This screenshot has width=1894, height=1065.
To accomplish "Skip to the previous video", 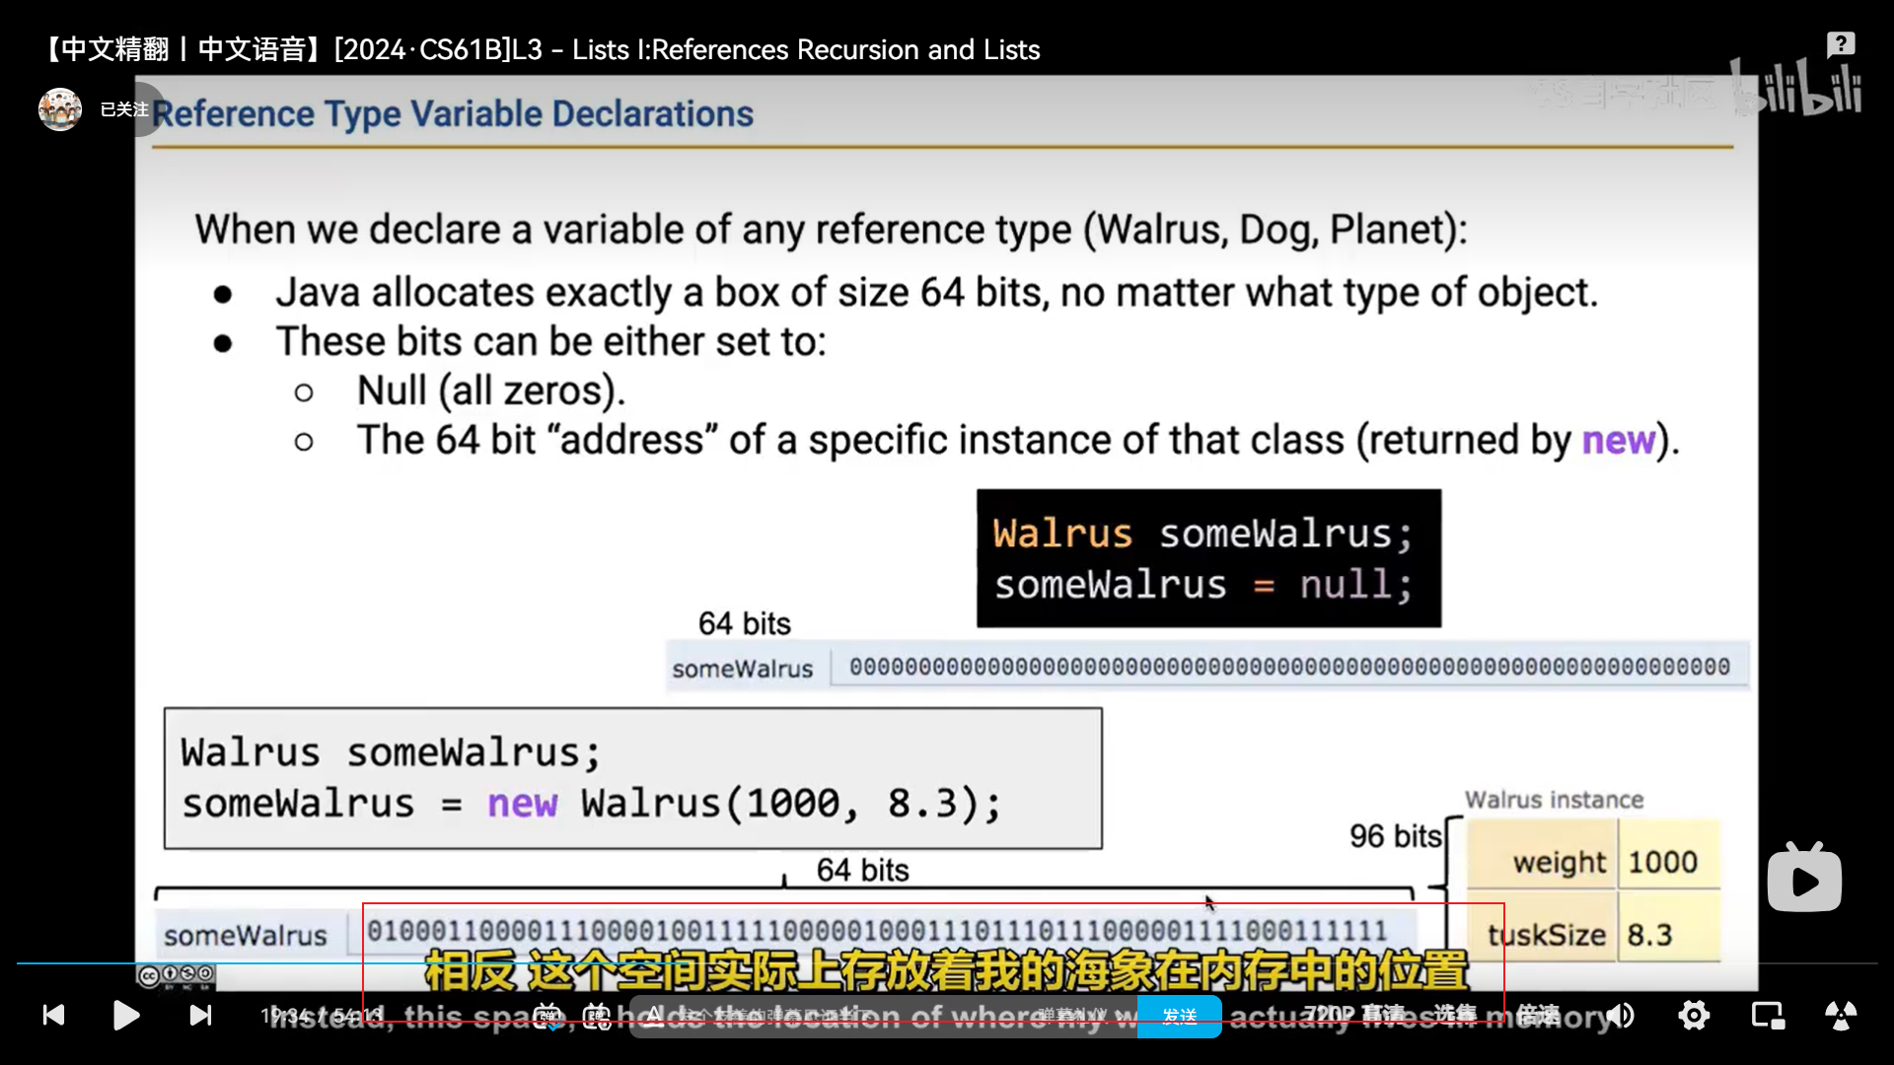I will tap(53, 1015).
